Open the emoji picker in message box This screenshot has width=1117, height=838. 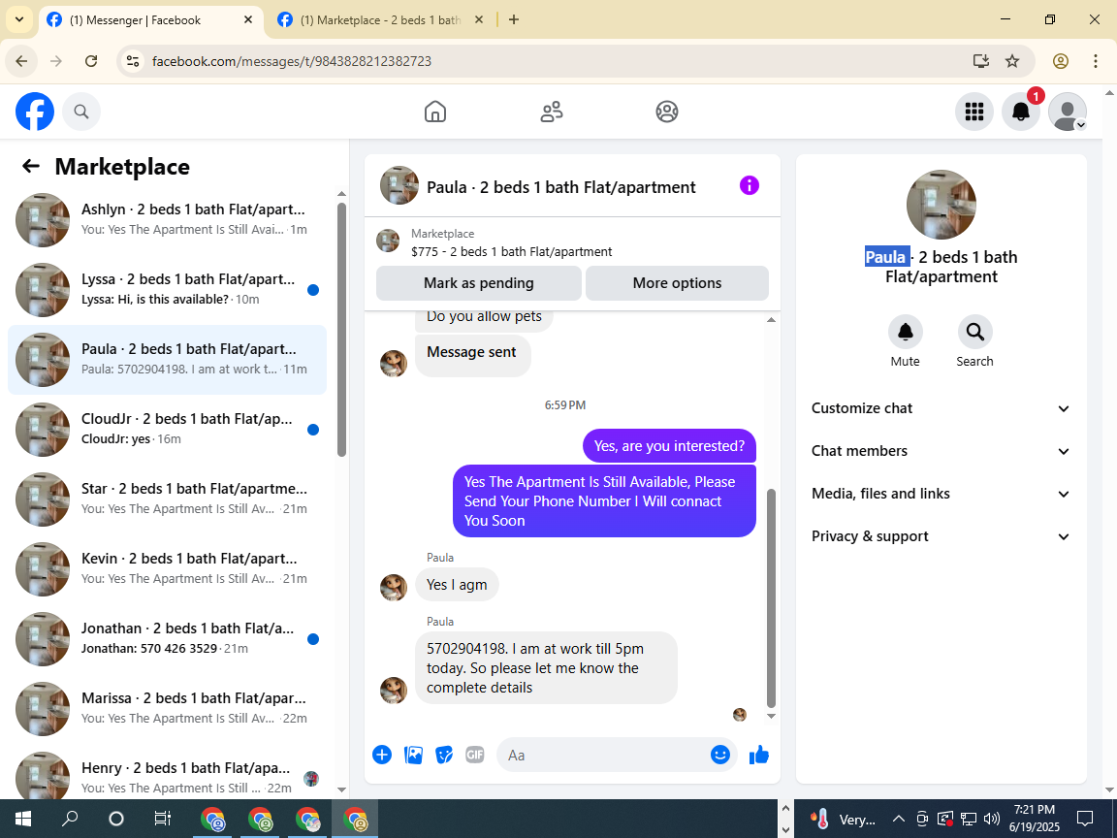pyautogui.click(x=720, y=755)
